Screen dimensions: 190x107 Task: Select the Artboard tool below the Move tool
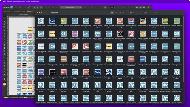(4, 18)
